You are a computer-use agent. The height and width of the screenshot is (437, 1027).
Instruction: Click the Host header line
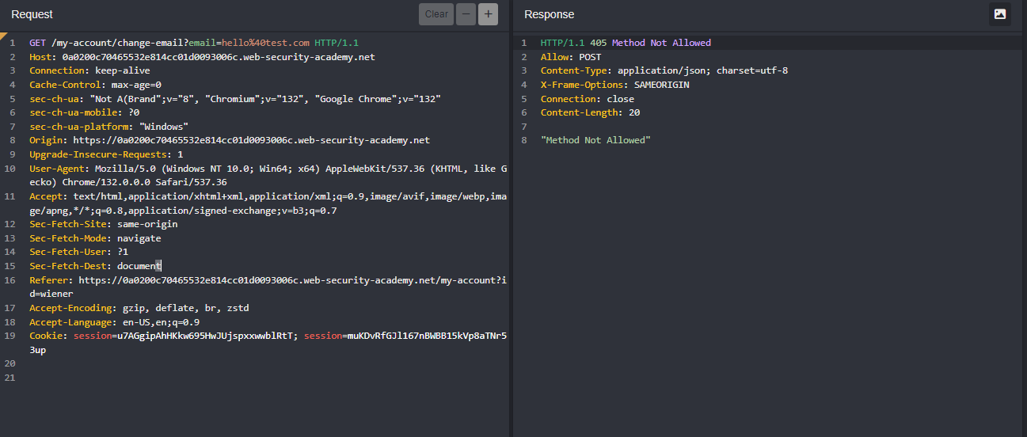coord(202,57)
